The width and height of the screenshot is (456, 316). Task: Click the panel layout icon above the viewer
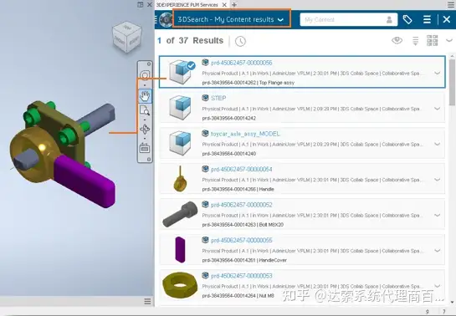(x=141, y=5)
